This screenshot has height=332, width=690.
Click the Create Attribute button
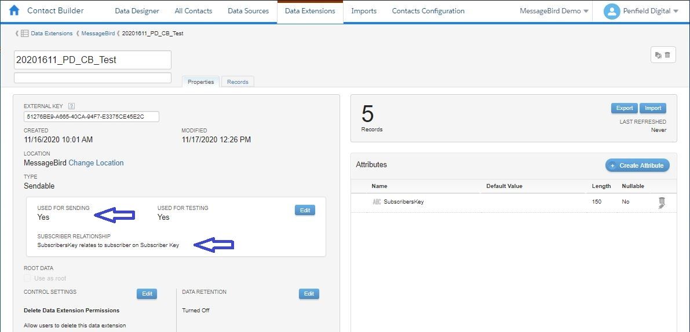coord(637,165)
